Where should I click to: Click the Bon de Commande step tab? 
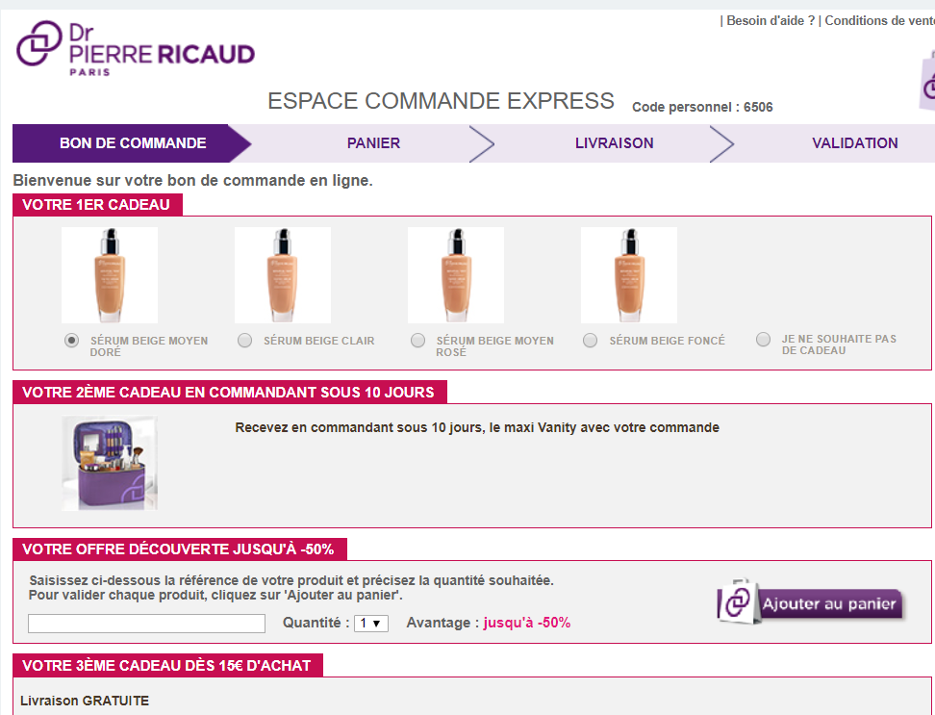[x=133, y=143]
